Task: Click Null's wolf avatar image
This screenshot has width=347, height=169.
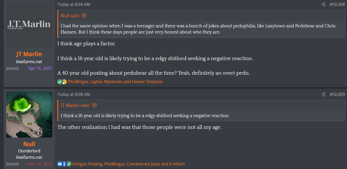Action: [29, 115]
